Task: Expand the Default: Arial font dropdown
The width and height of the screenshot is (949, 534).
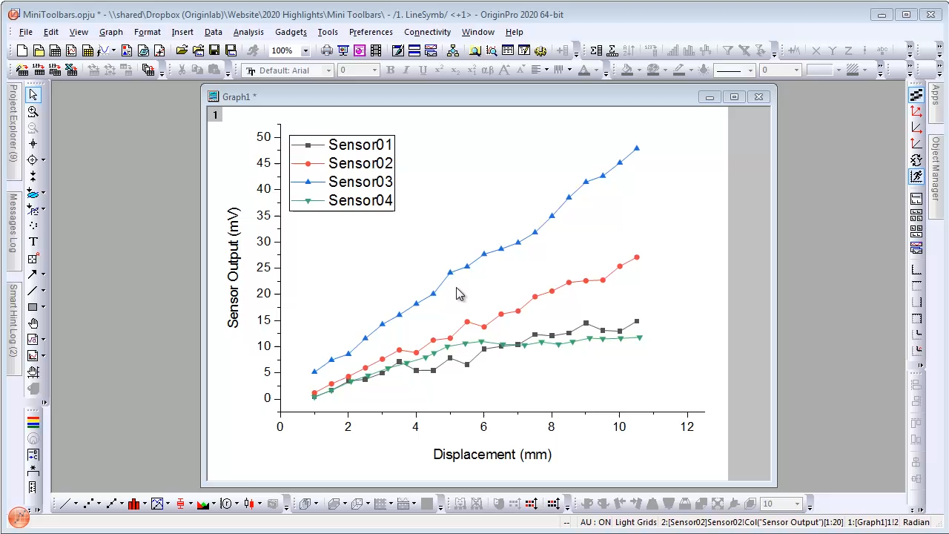Action: (328, 70)
